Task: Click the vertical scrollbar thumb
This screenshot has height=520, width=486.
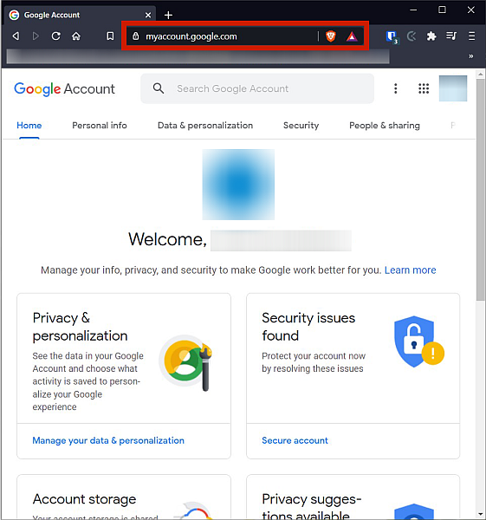Action: tap(480, 190)
